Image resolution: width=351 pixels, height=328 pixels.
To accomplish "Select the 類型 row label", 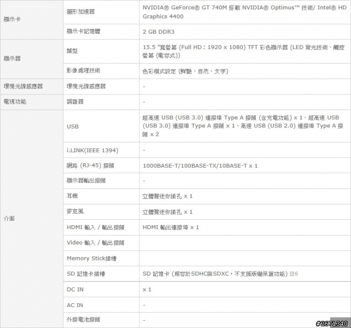I will (x=72, y=51).
